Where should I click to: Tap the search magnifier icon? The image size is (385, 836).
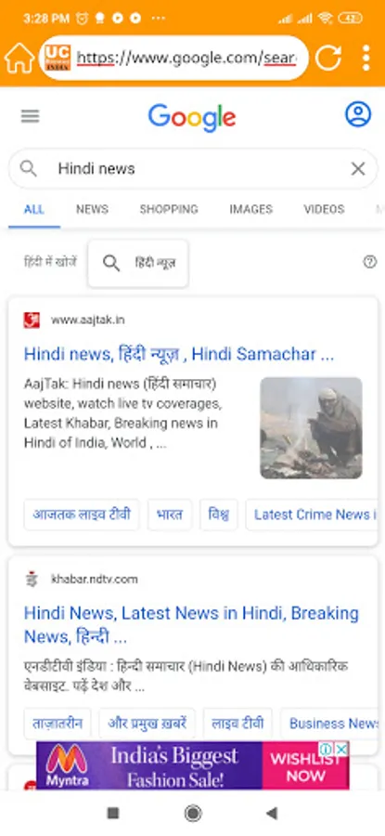pyautogui.click(x=28, y=169)
